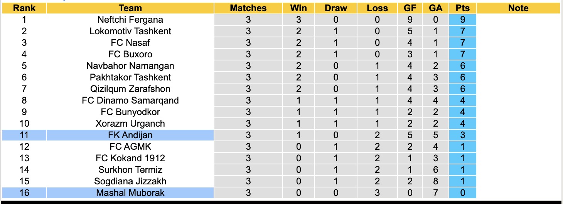Click the Sogdiana Jizzakh team name
This screenshot has height=204, width=563.
coord(130,181)
